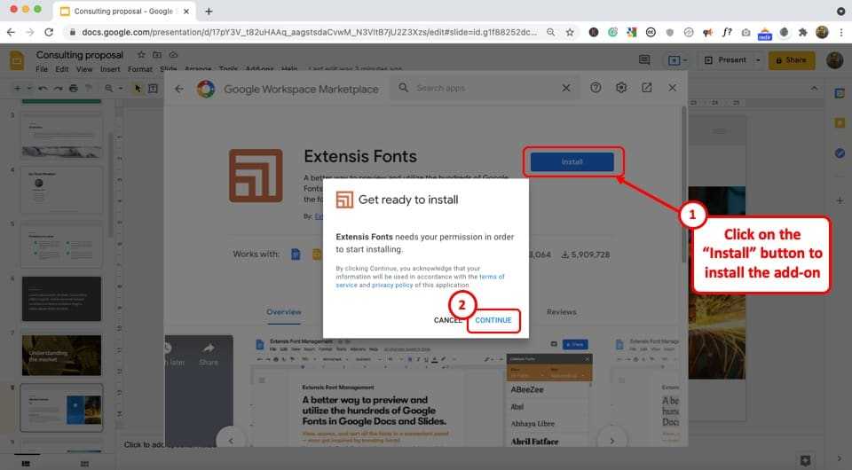Clear the search apps field
This screenshot has width=852, height=470.
coord(566,88)
